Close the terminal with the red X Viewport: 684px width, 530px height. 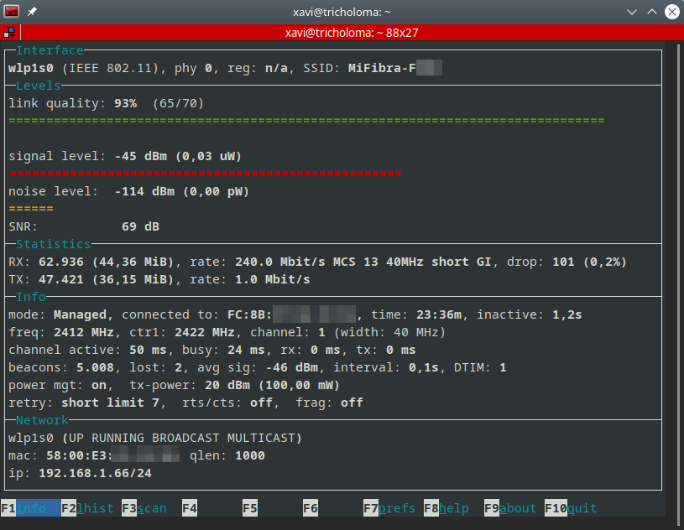pyautogui.click(x=672, y=12)
